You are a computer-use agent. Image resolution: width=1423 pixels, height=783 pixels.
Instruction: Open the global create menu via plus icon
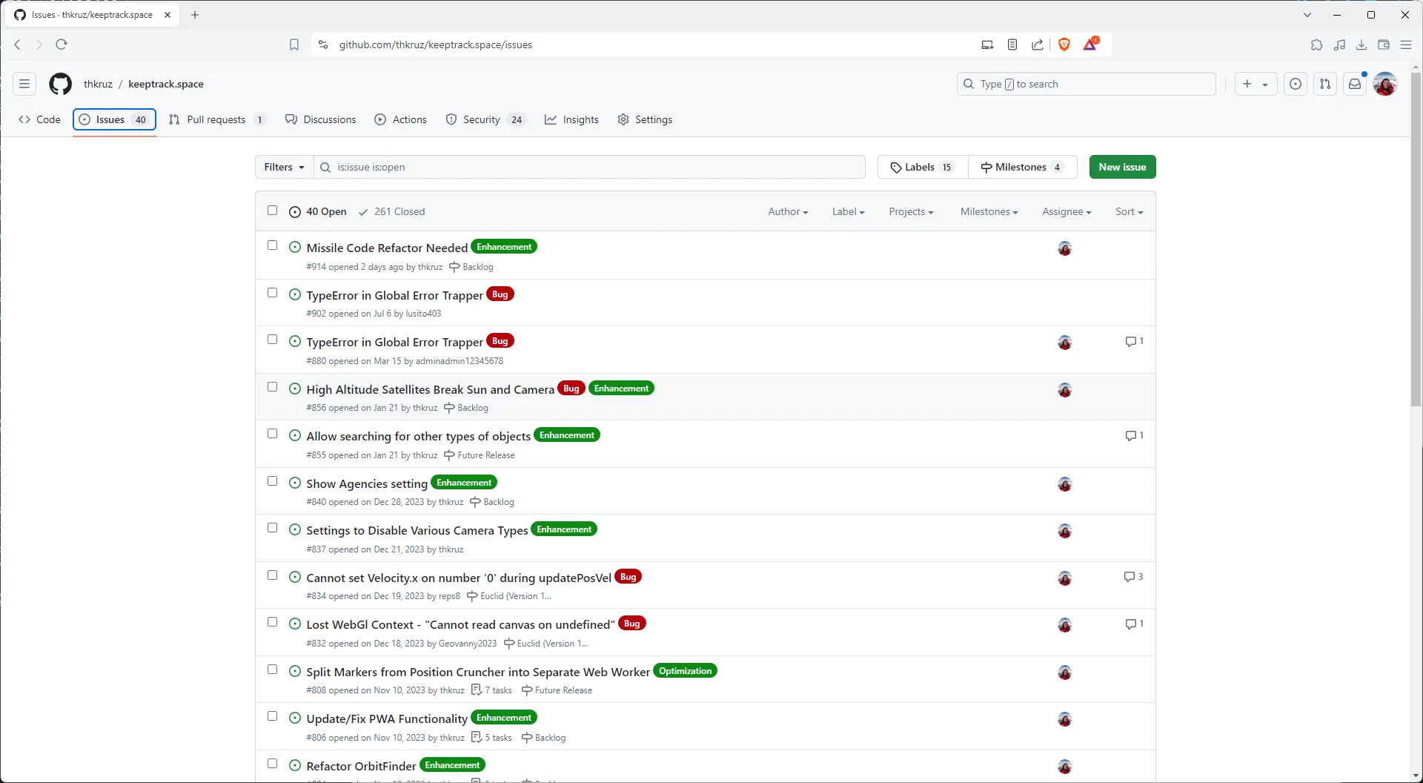pyautogui.click(x=1249, y=84)
